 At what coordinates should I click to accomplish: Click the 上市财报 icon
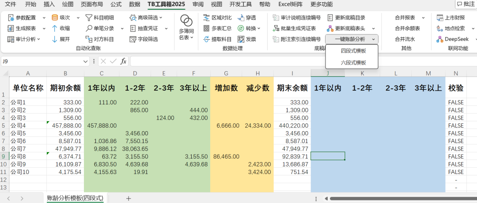pyautogui.click(x=440, y=18)
